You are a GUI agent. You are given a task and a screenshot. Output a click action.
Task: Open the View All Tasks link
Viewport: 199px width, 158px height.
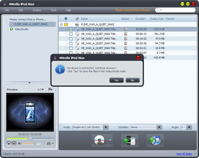184,154
